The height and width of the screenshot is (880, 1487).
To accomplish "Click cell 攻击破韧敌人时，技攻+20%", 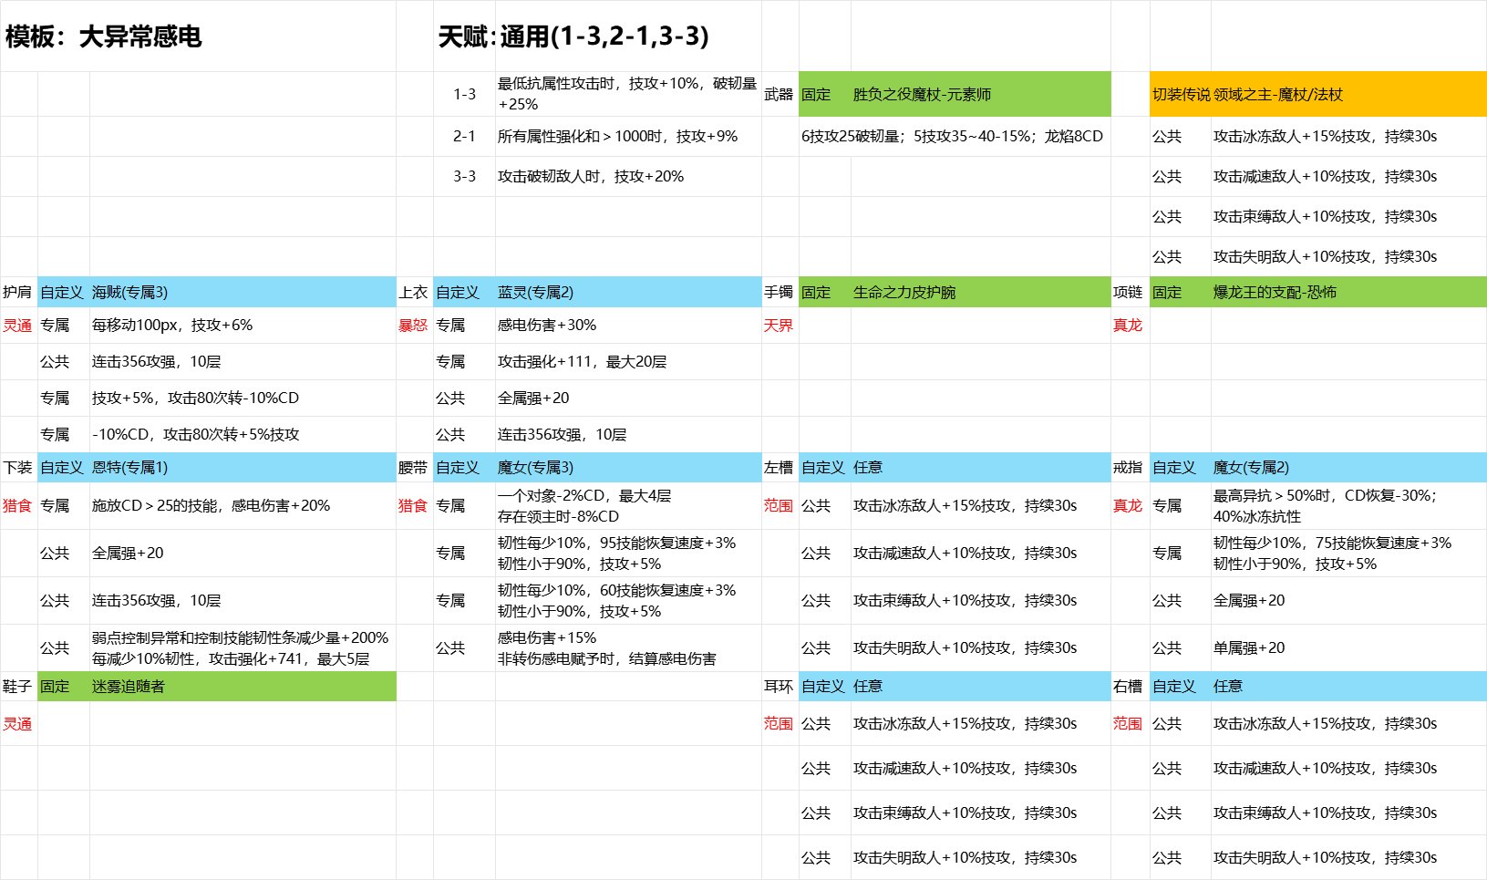I will (628, 176).
